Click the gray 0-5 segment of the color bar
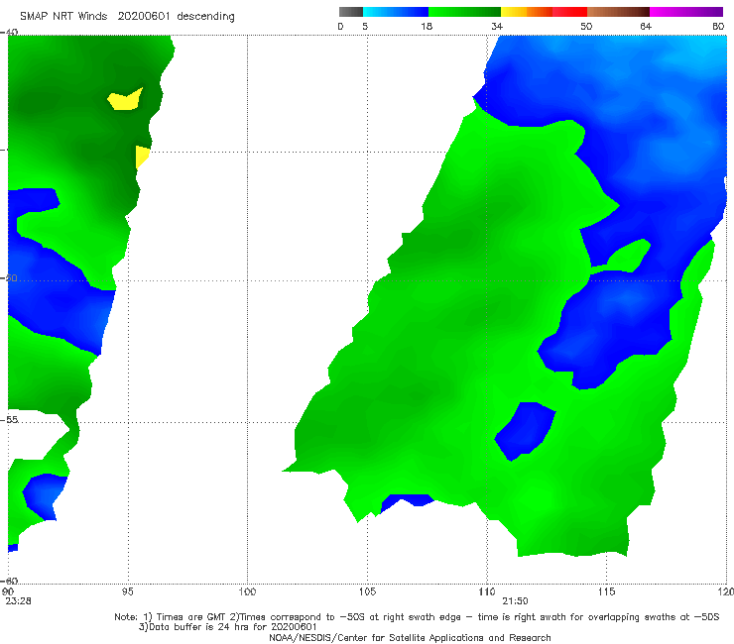Image resolution: width=734 pixels, height=644 pixels. (x=351, y=12)
